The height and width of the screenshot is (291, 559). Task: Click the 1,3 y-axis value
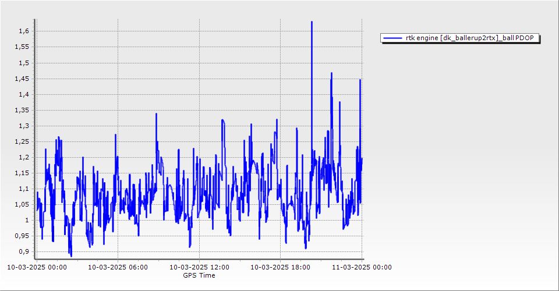coord(24,126)
